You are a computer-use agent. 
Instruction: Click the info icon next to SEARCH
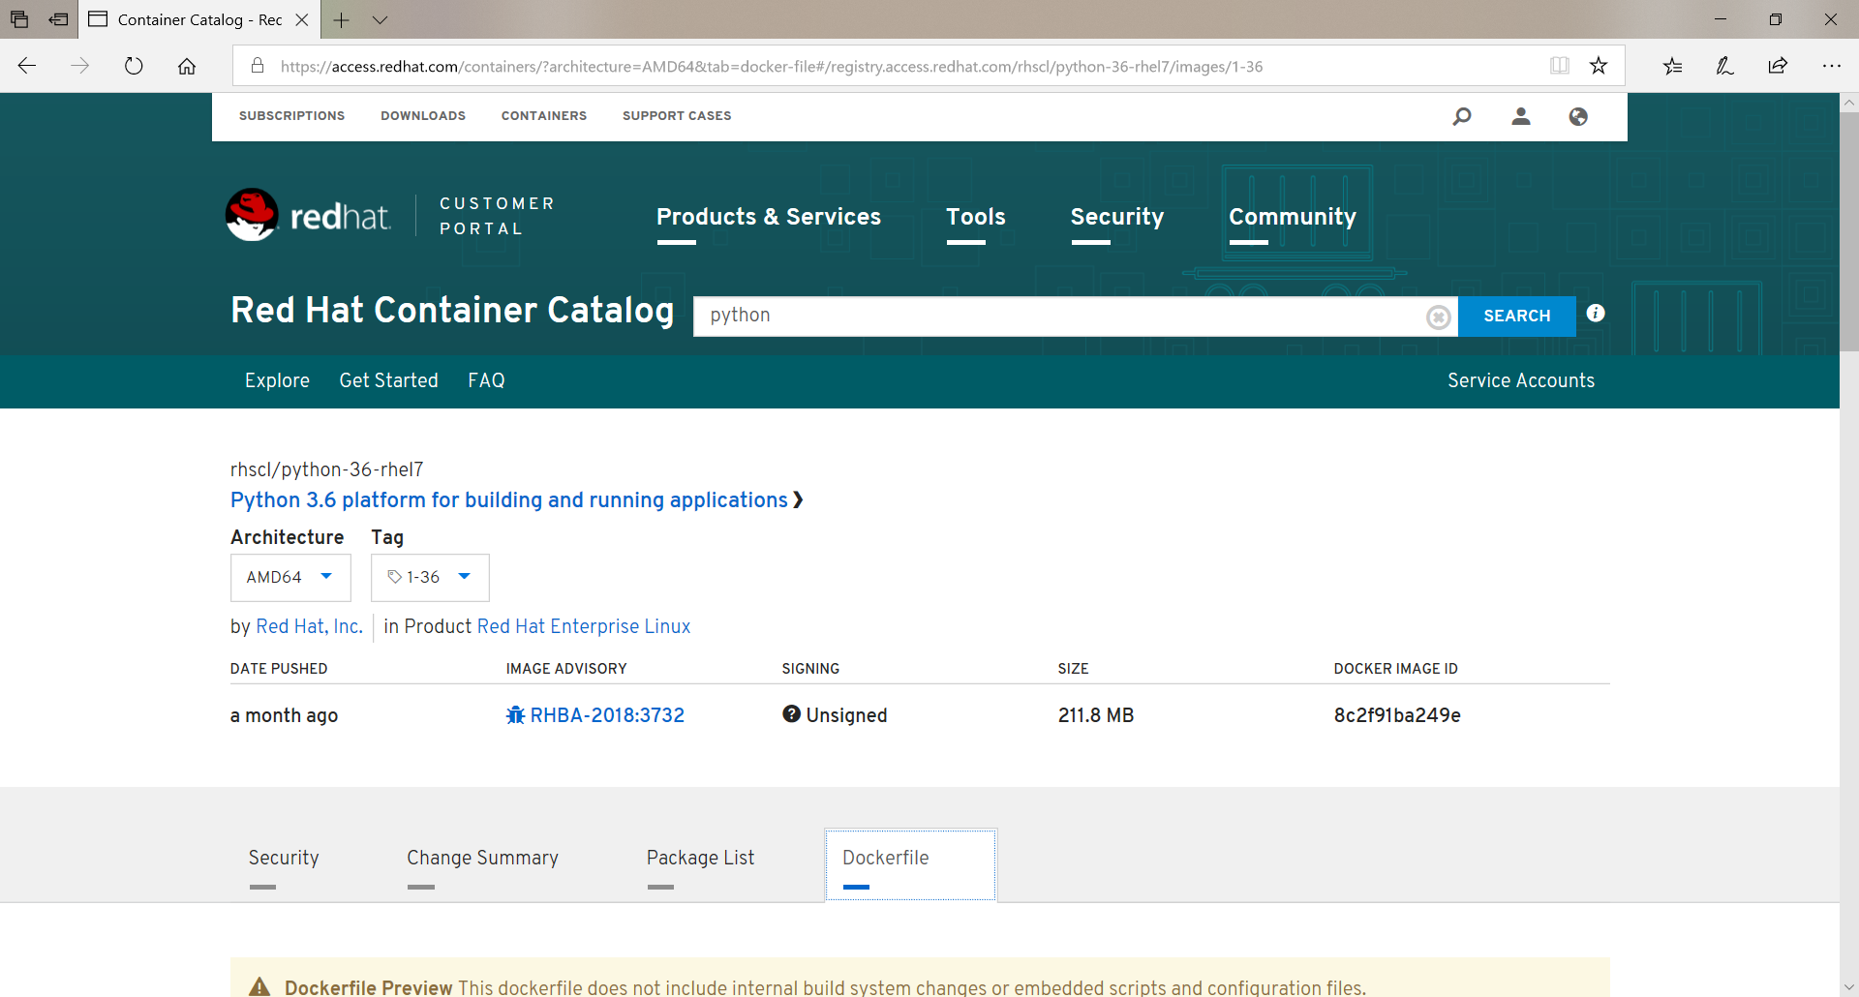pos(1595,313)
